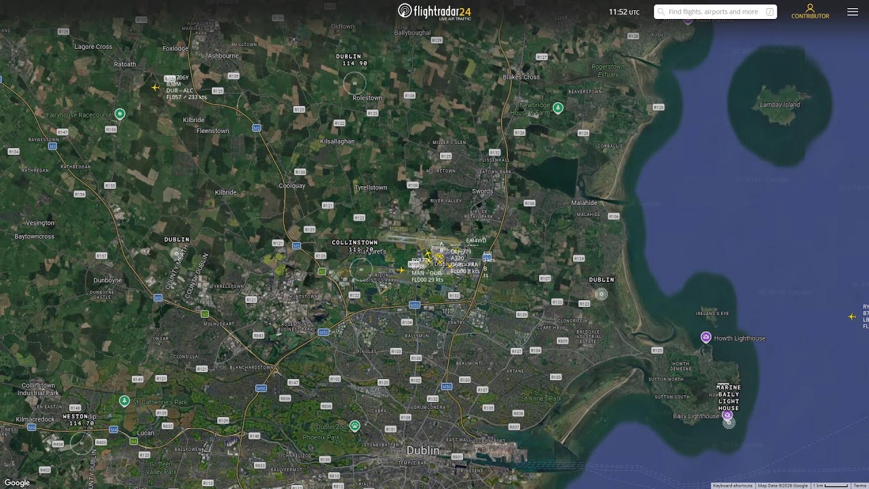
Task: Click the Ashbourne town label
Action: tap(223, 56)
